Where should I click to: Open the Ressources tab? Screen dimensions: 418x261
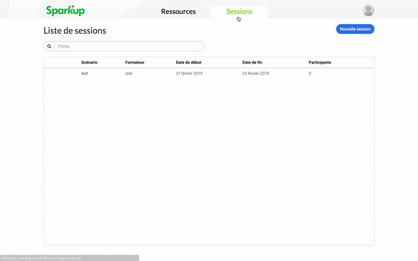pos(178,11)
